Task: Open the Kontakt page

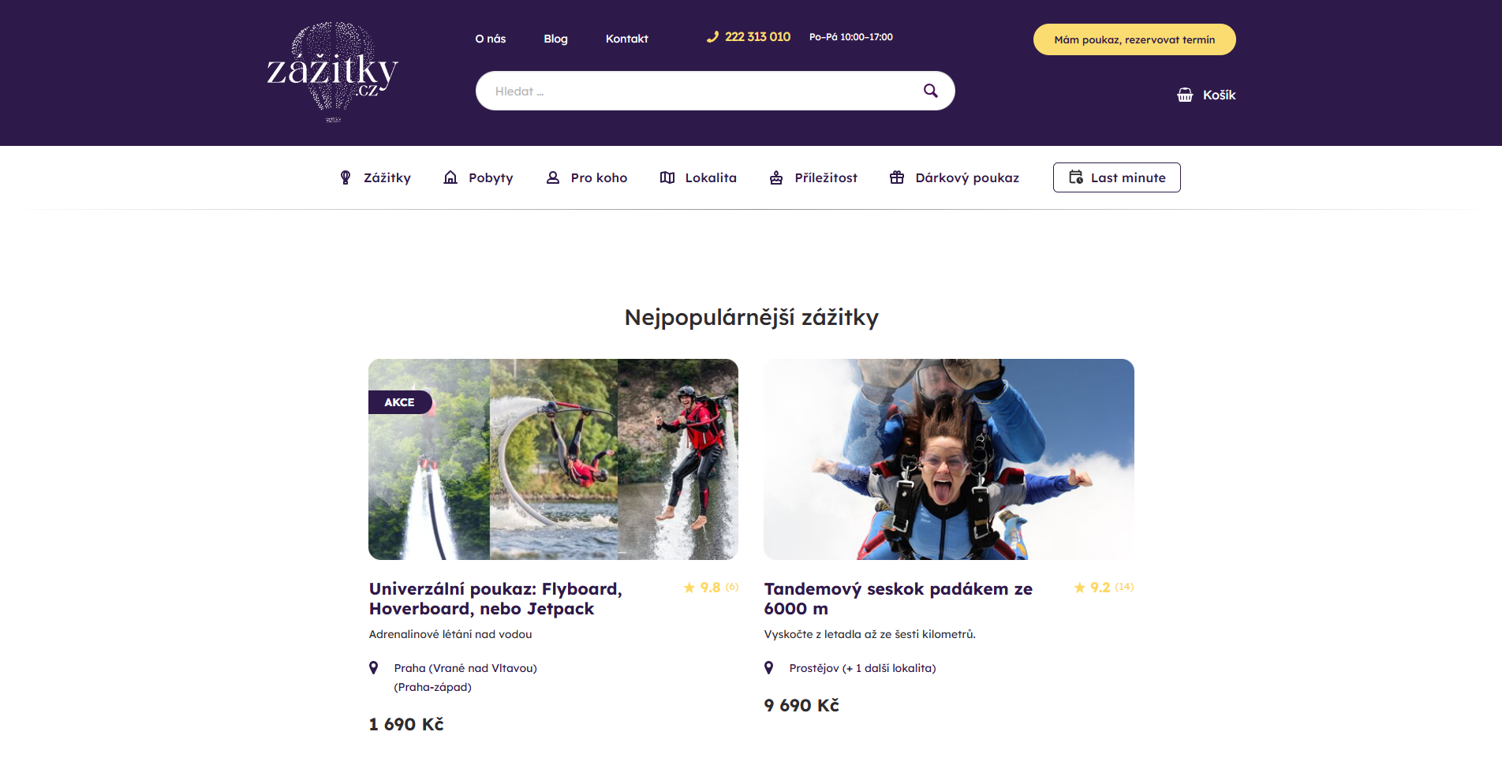Action: [x=627, y=39]
